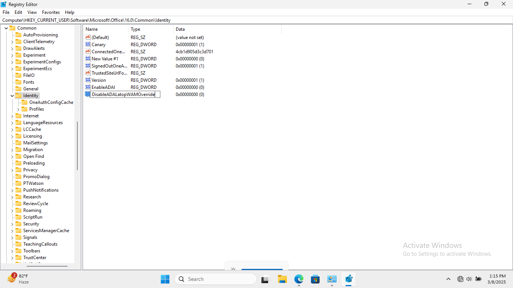Sort values by Type column header
Screen dimensions: 513x288
pos(151,29)
